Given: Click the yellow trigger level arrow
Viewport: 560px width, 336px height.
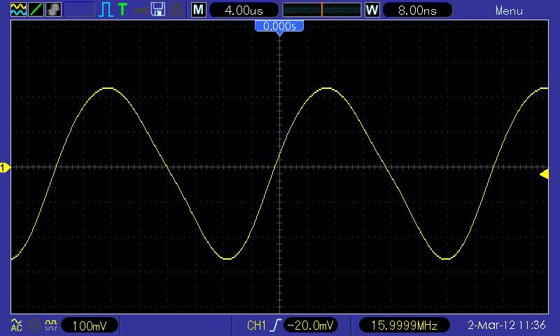Looking at the screenshot, I should [545, 174].
